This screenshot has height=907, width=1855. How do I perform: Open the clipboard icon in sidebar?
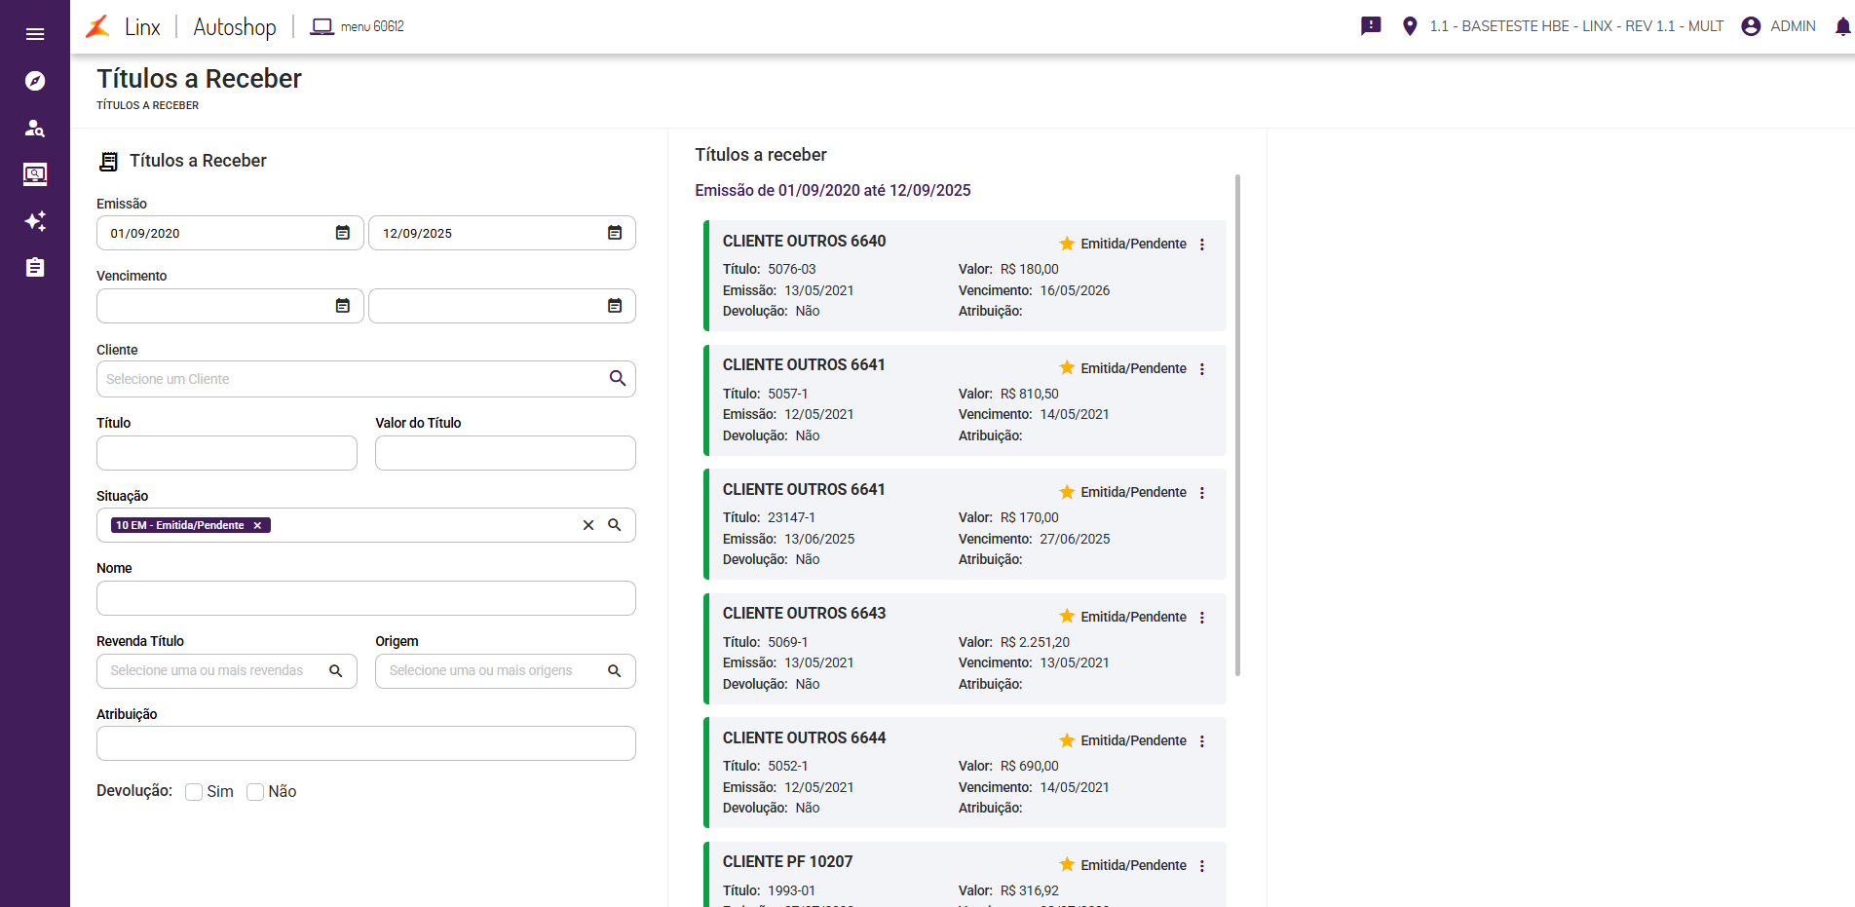click(x=35, y=268)
